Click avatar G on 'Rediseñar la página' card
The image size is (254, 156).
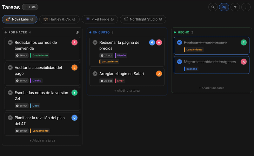click(x=152, y=42)
